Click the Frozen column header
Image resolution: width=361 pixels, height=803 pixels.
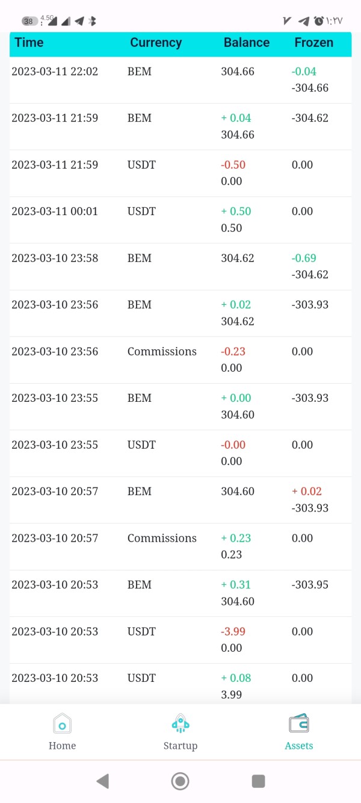pyautogui.click(x=313, y=43)
